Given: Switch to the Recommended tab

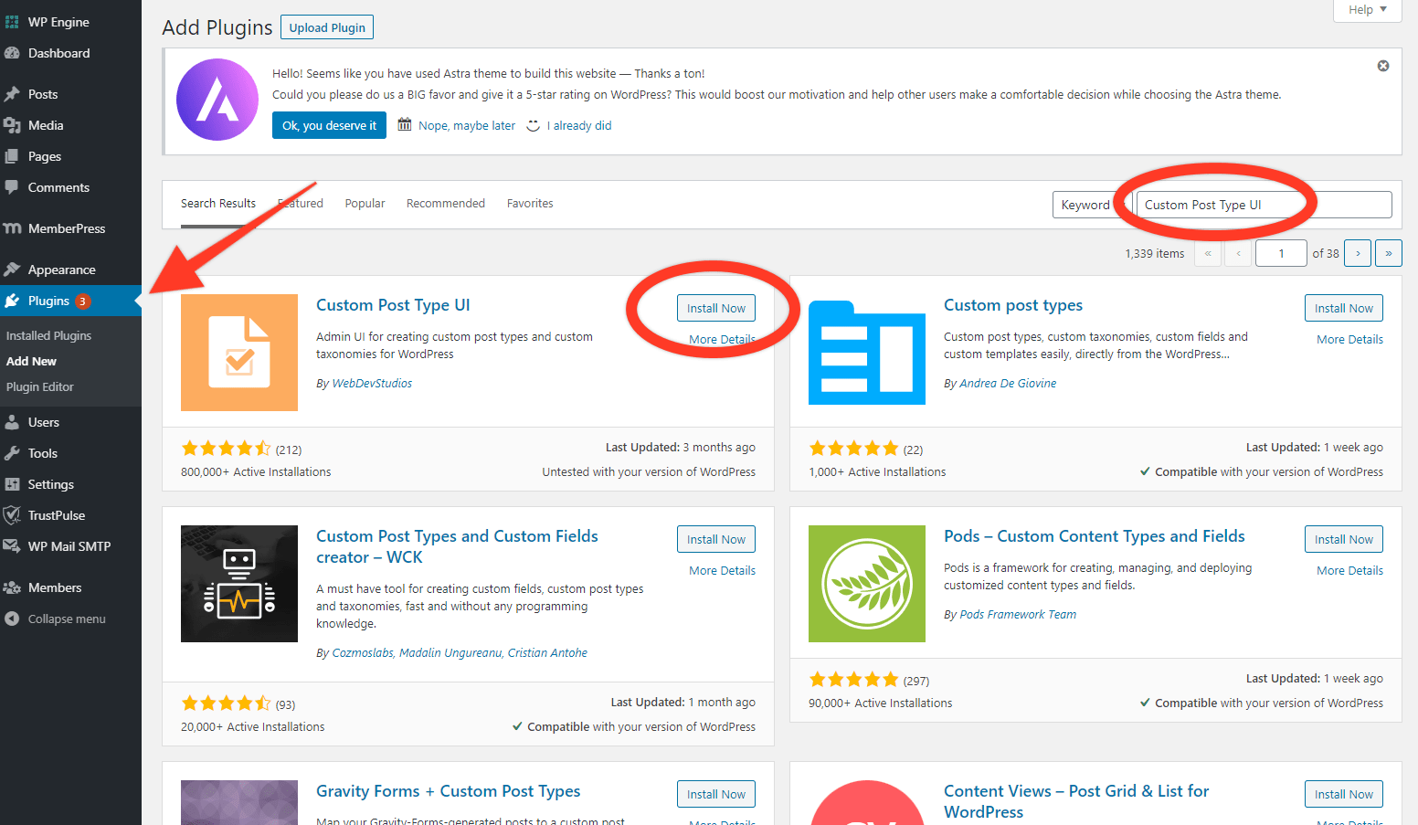Looking at the screenshot, I should (446, 204).
